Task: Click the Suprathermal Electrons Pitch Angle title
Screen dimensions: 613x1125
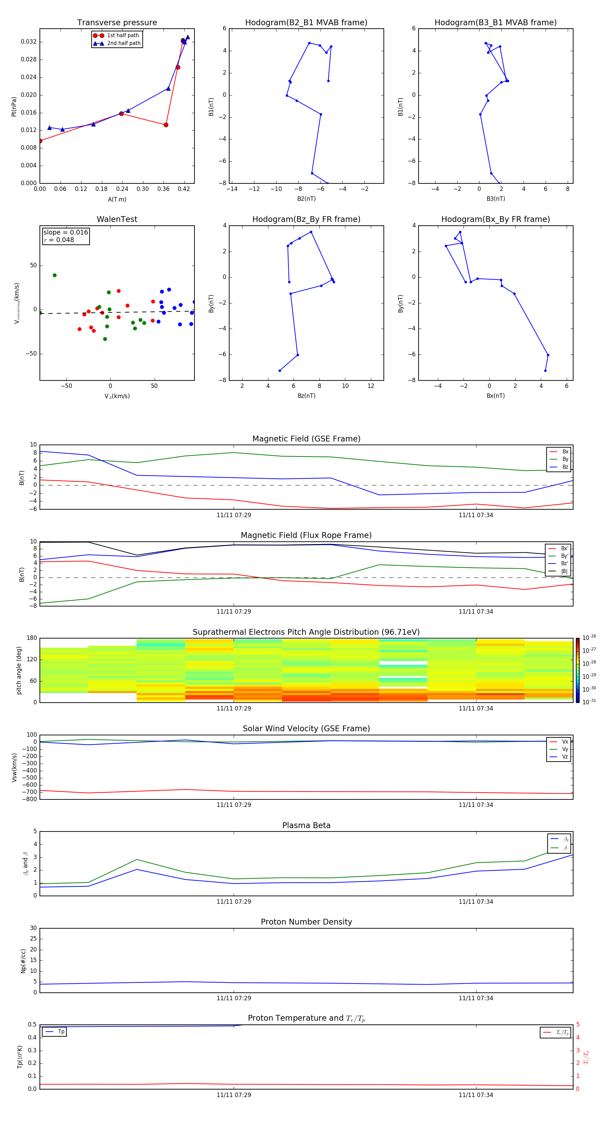Action: pos(306,632)
